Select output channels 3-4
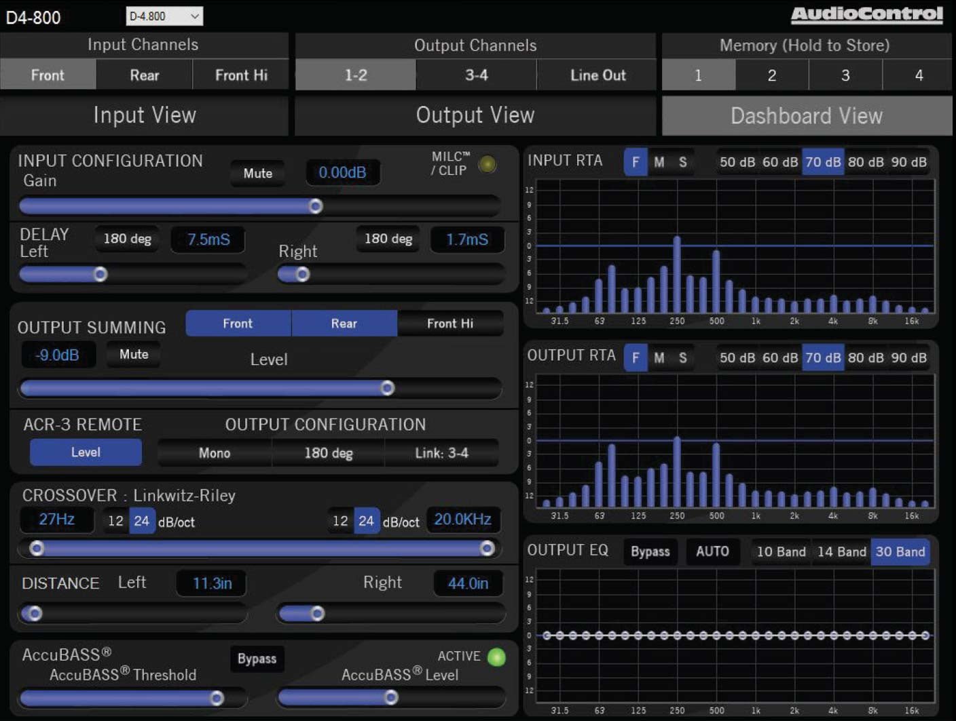The height and width of the screenshot is (721, 956). coord(475,75)
